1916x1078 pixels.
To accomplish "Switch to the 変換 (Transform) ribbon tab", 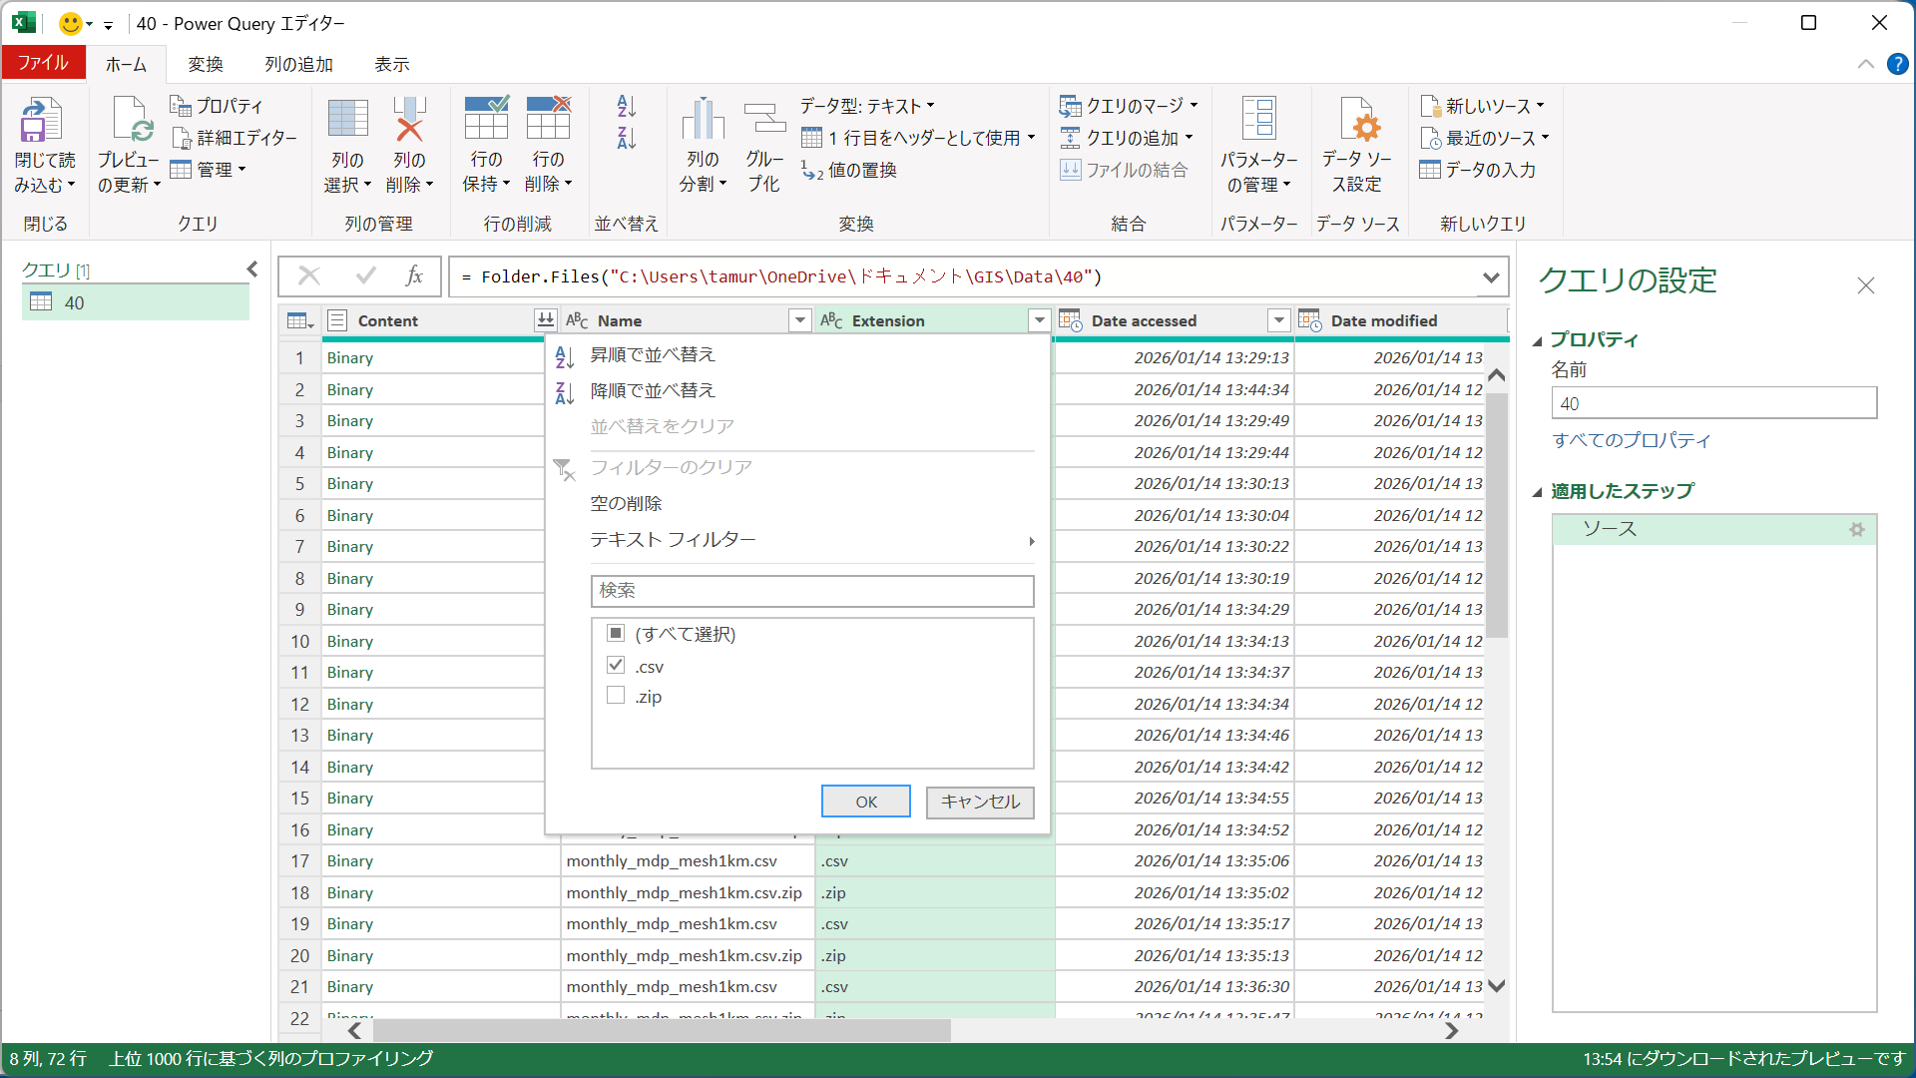I will 206,64.
